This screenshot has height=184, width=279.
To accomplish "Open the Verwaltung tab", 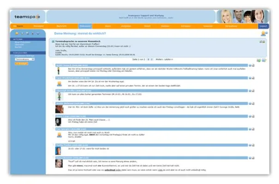I will pyautogui.click(x=231, y=26).
